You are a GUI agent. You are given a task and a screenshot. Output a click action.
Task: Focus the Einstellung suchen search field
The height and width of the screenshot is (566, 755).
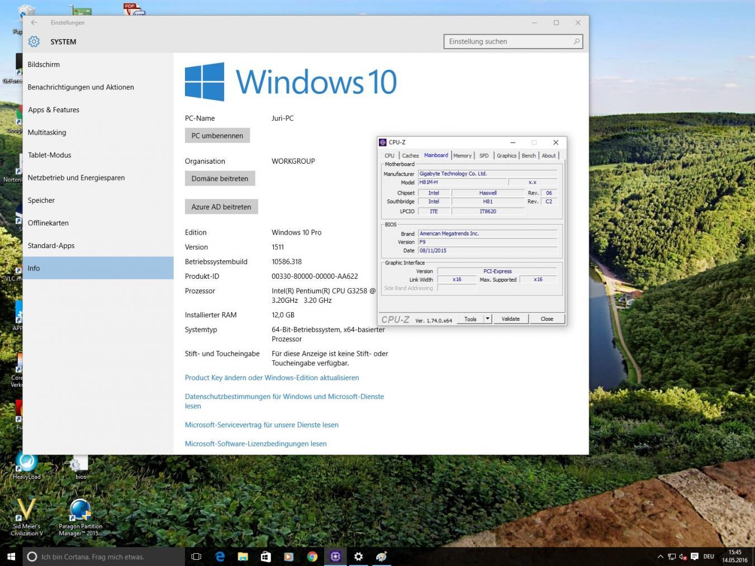coord(513,41)
